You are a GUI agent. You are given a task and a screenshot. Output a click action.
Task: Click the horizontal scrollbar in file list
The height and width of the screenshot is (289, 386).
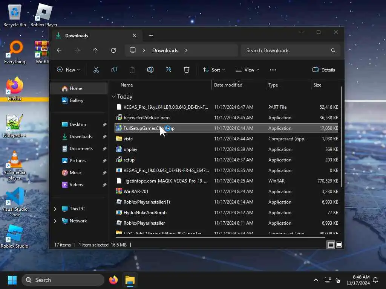click(x=220, y=237)
